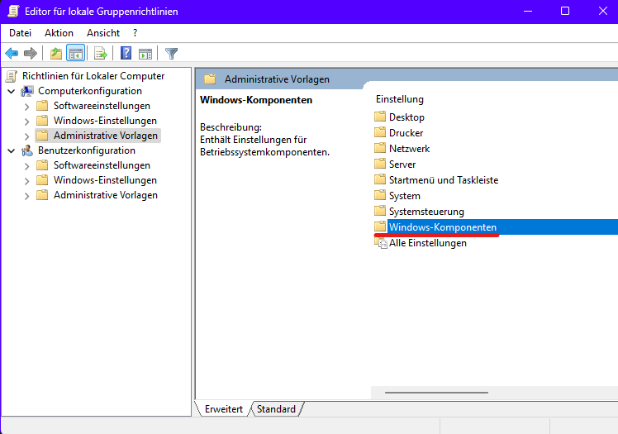Select the Windows-Komponenten folder in list
Viewport: 618px width, 434px height.
(442, 227)
